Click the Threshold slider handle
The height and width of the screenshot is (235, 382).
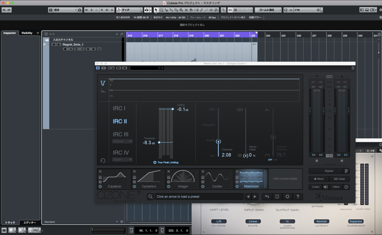pyautogui.click(x=159, y=142)
